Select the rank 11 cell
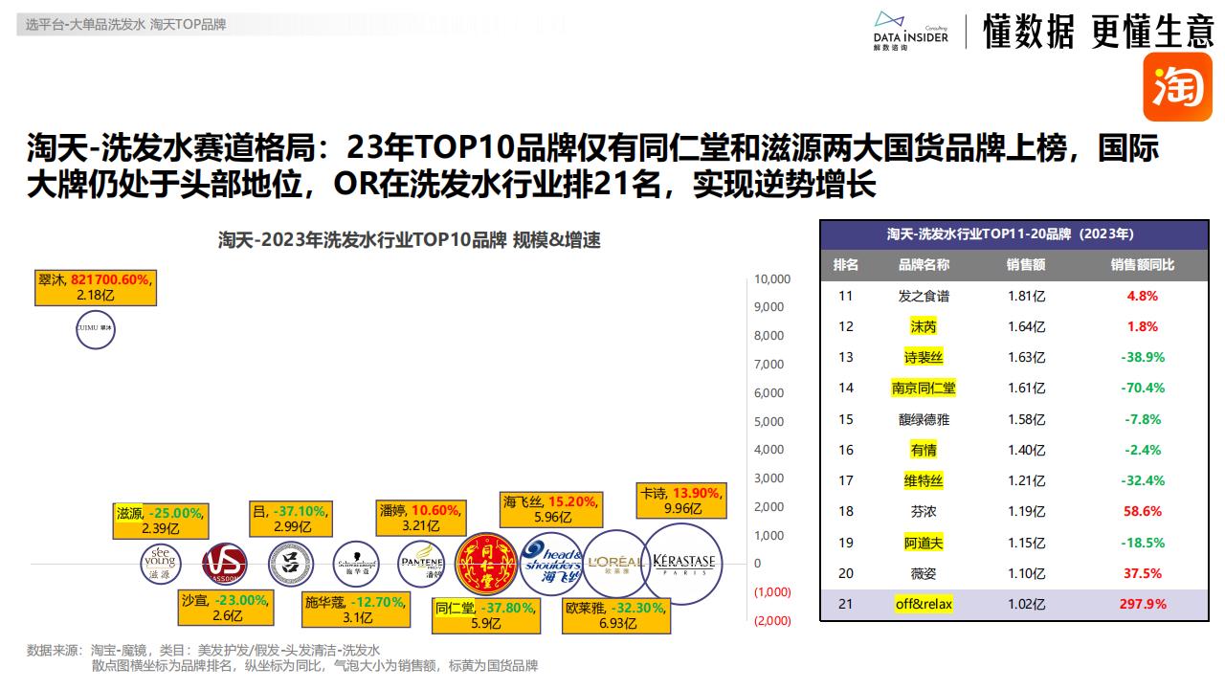 tap(846, 296)
